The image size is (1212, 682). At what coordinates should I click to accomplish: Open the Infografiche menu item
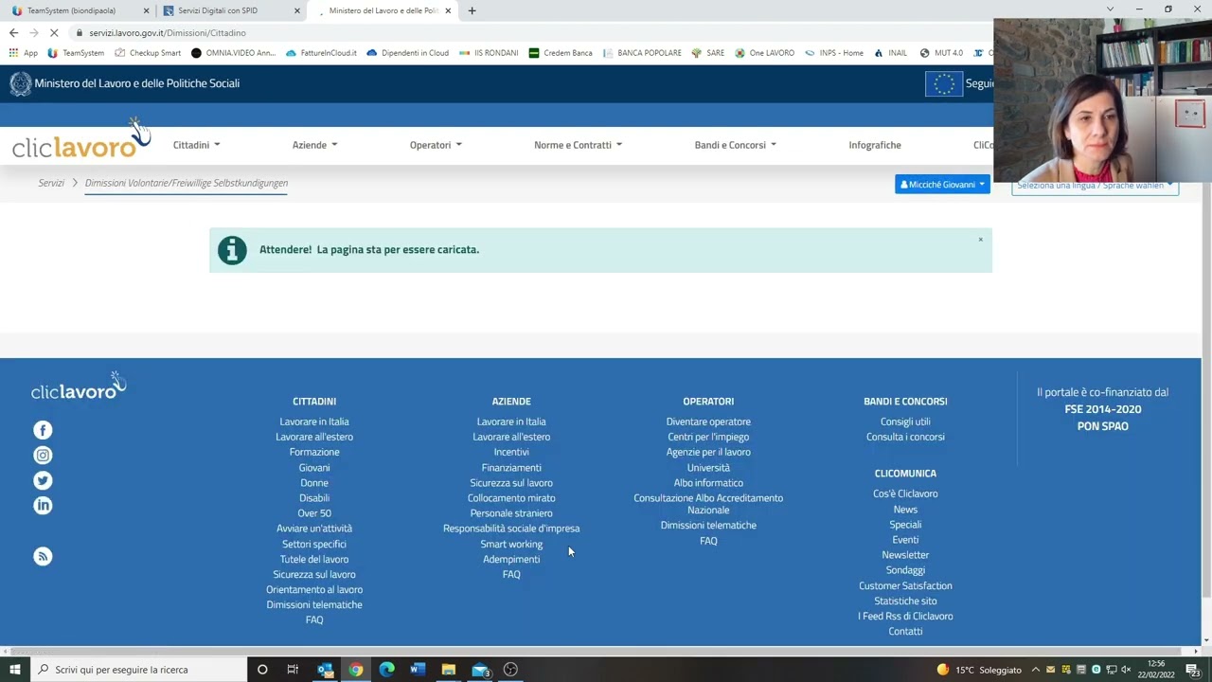tap(875, 145)
